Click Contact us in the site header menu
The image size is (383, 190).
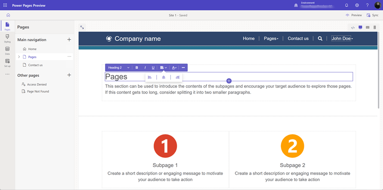[298, 38]
